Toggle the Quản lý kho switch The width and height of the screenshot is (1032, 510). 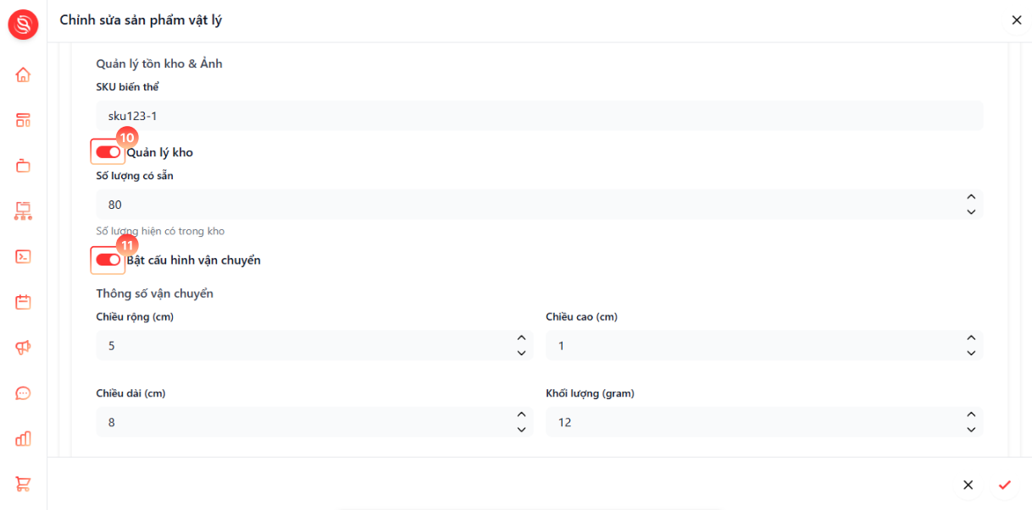tap(108, 152)
